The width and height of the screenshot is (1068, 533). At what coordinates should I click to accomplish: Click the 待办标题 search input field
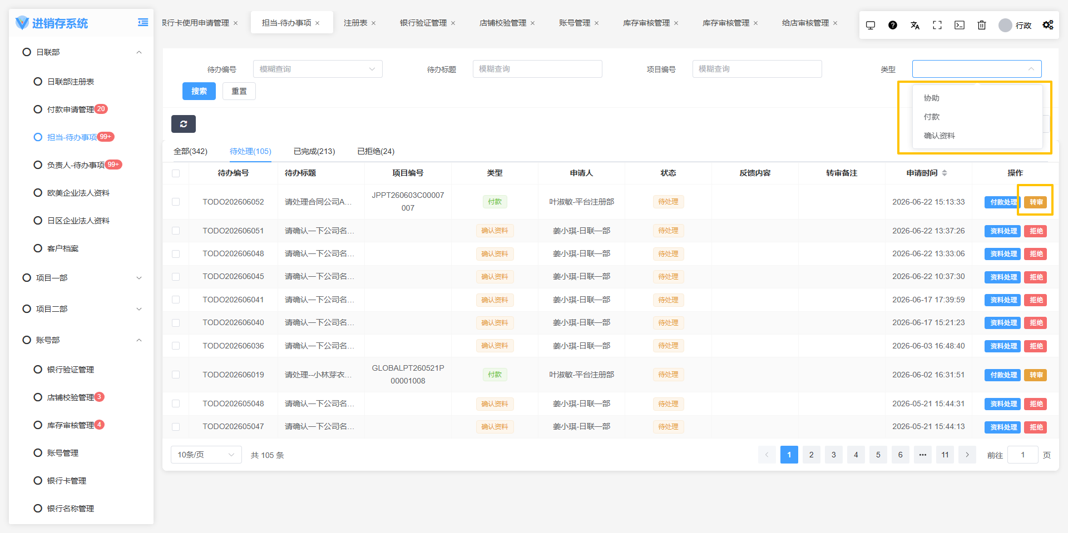point(537,69)
